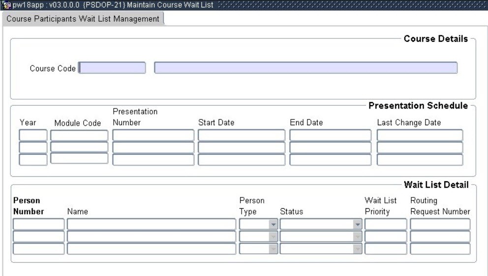
Task: Click first row Person Number field
Action: coord(39,224)
